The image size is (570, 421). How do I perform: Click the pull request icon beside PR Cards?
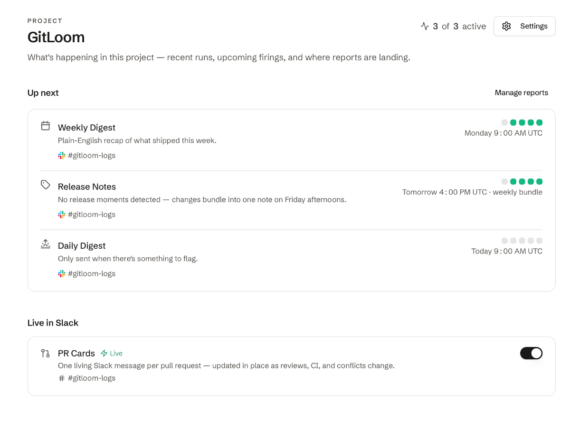[x=46, y=353]
